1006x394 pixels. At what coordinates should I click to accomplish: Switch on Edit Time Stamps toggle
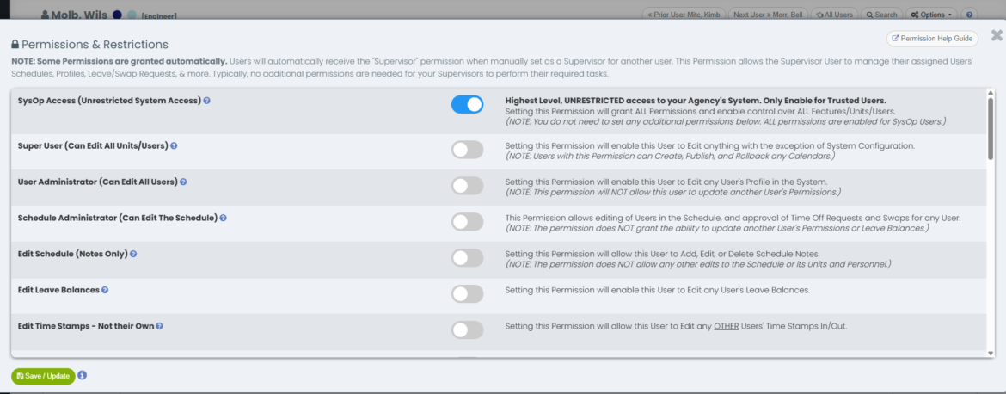[467, 329]
